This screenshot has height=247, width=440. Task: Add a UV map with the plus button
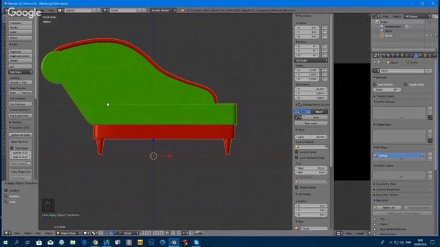pos(430,154)
